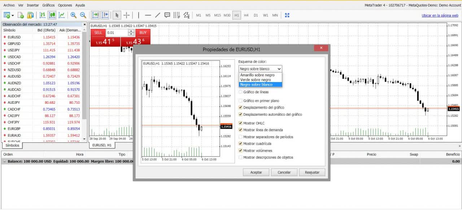Select the horizontal line tool
The image size is (462, 210).
coord(148,15)
